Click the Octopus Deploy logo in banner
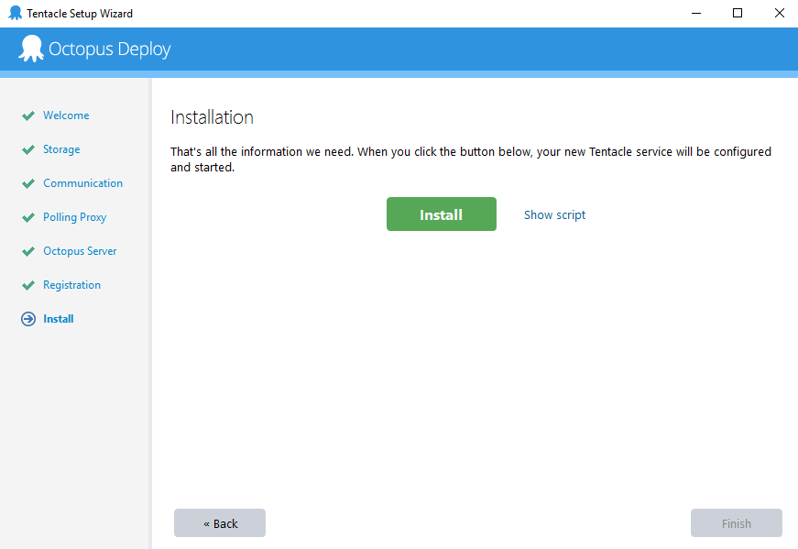The width and height of the screenshot is (798, 549). click(31, 49)
